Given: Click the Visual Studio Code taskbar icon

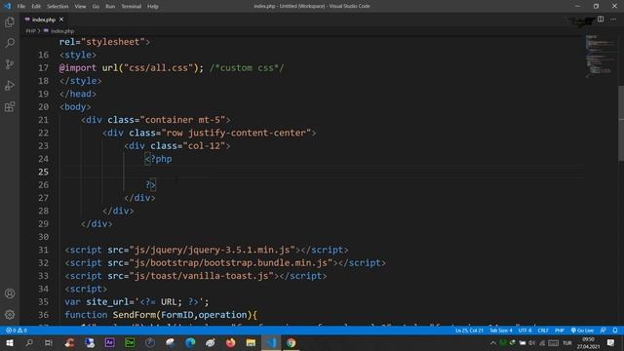Looking at the screenshot, I should click(x=271, y=342).
